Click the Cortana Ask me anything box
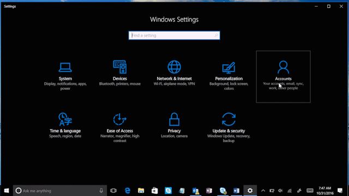Screen dimensions: 349x196 [x=60, y=191]
